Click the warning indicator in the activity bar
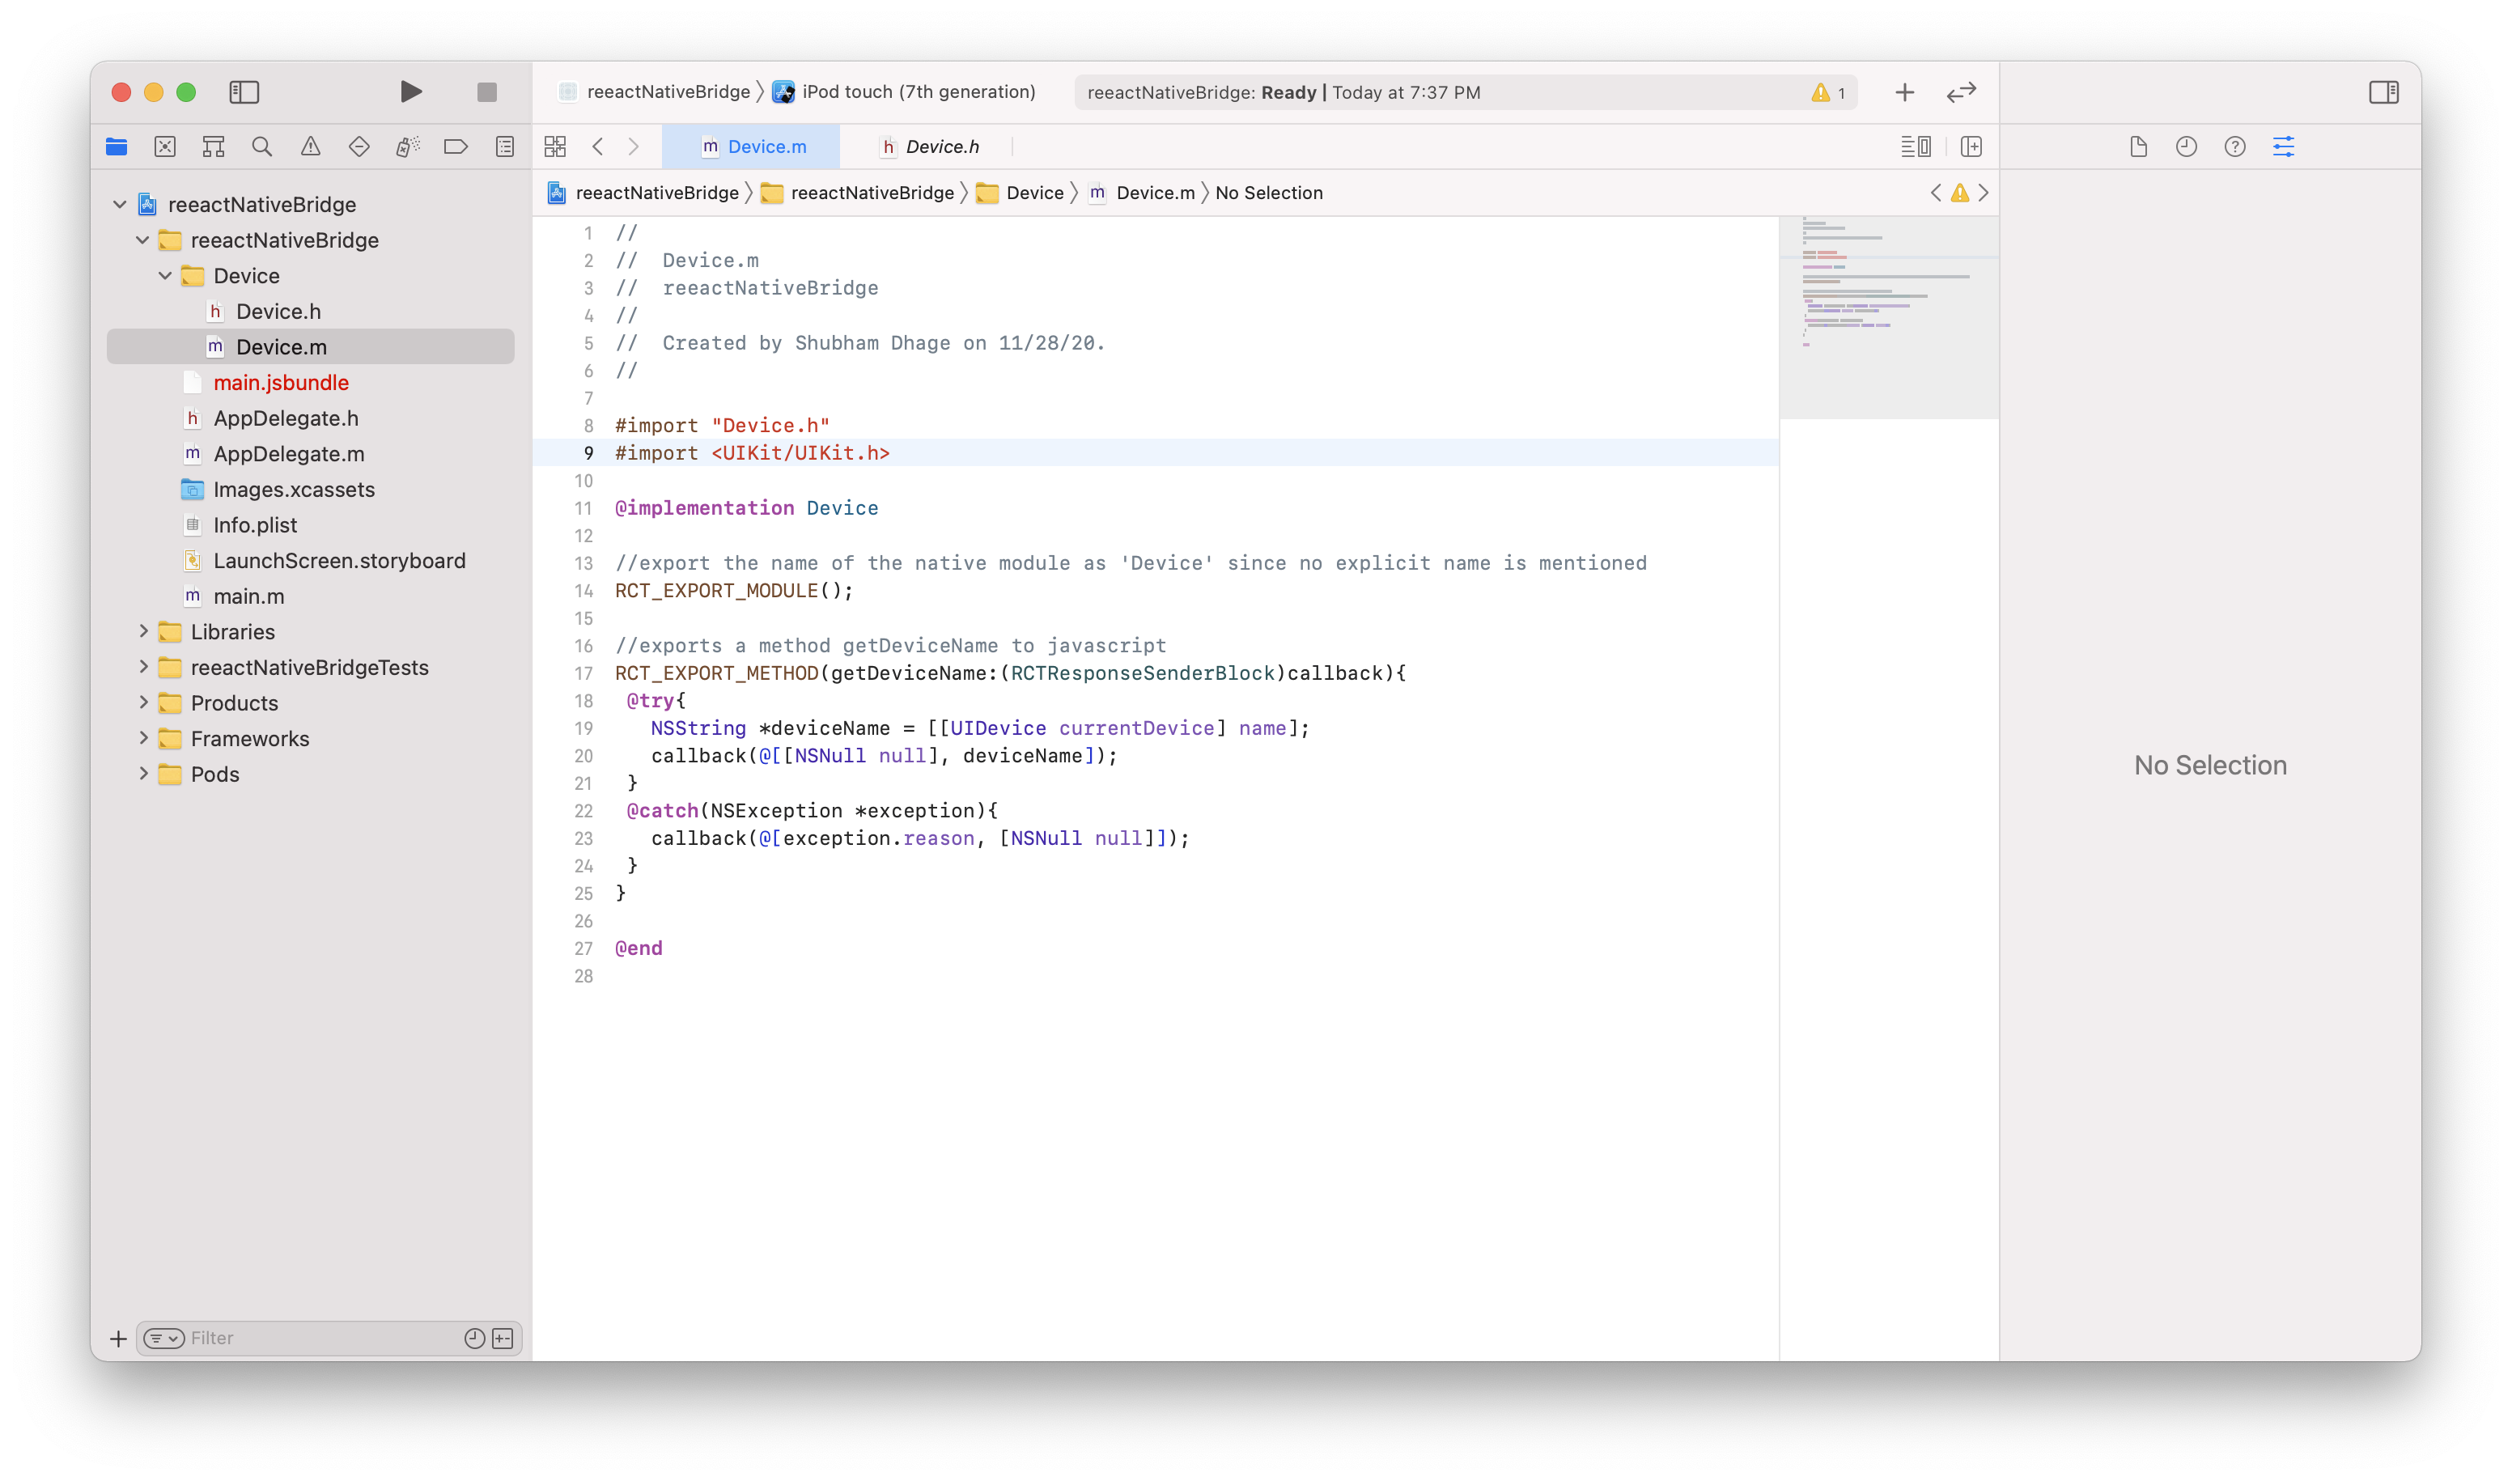 click(1827, 91)
